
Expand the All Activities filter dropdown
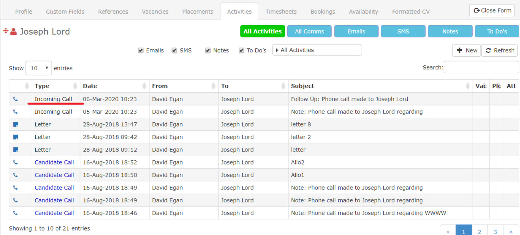[317, 50]
